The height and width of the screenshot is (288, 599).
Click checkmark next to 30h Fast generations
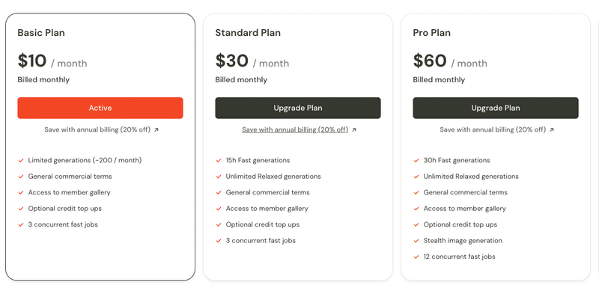[416, 161]
